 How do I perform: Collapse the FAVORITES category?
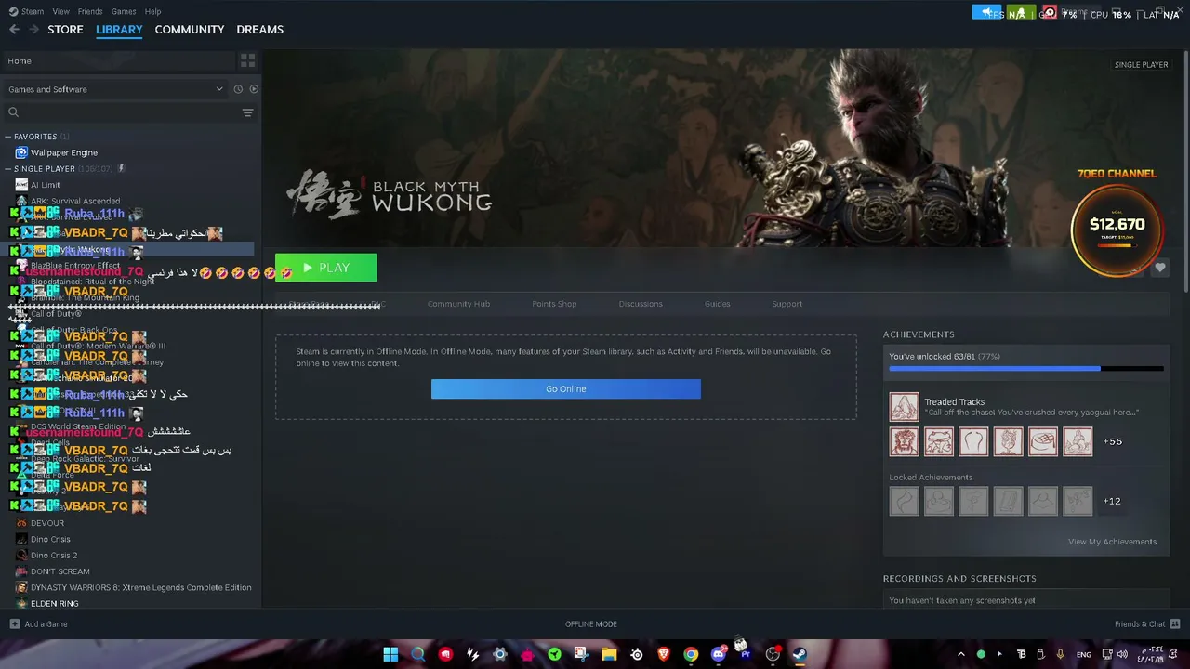[8, 137]
